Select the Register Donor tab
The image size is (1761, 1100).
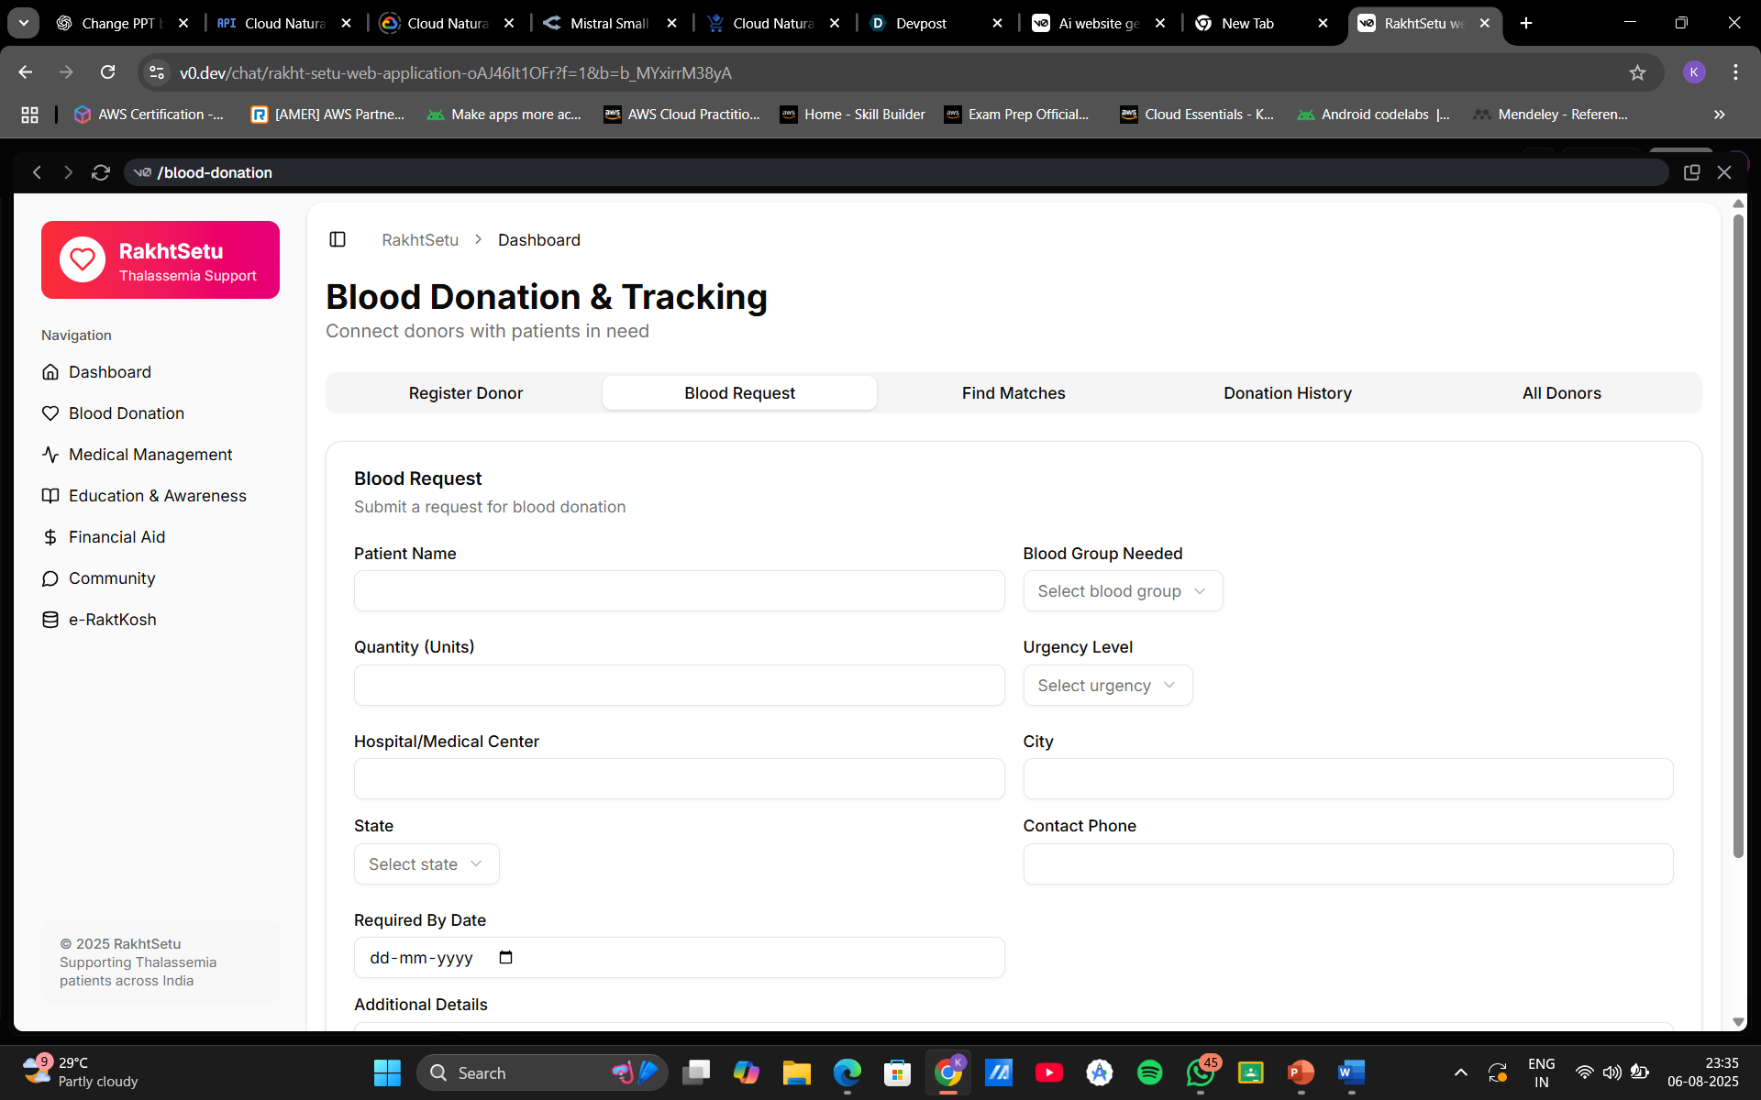pos(465,393)
